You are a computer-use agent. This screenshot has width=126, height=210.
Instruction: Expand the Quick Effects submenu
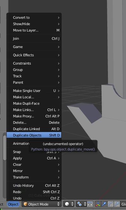[x=34, y=55]
